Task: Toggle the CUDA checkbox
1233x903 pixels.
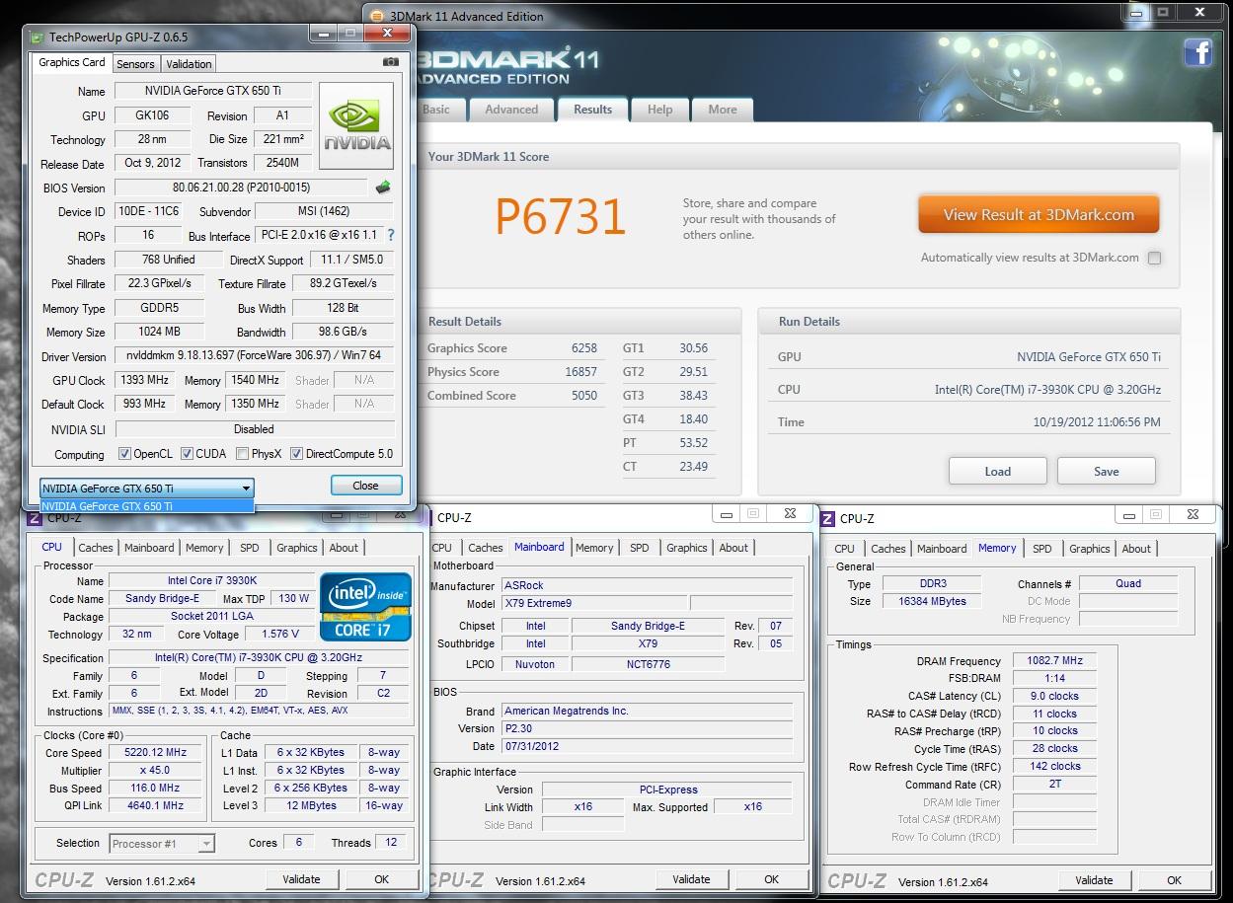Action: 187,454
